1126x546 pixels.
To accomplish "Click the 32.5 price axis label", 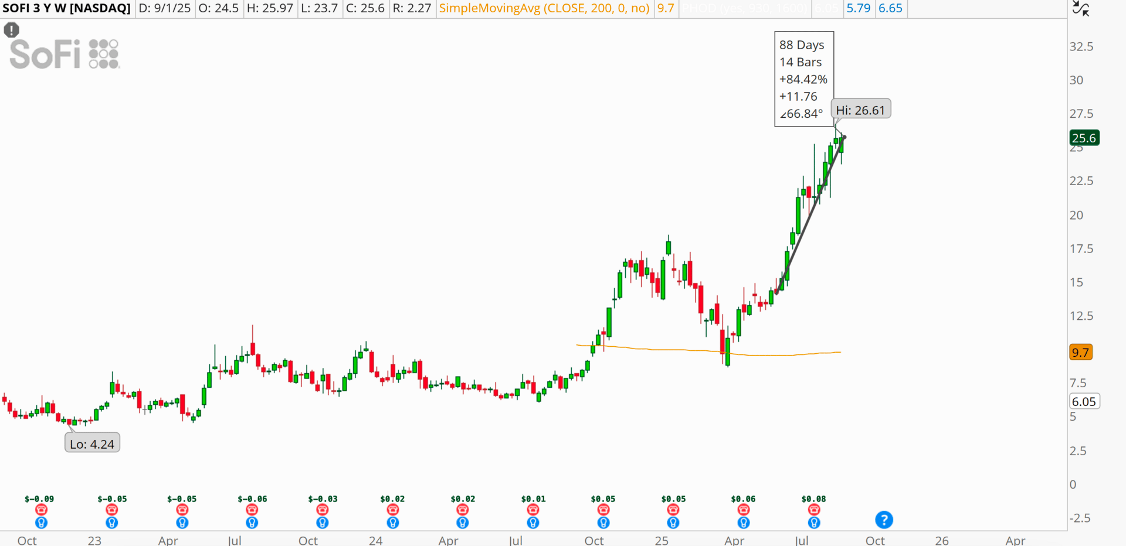I will click(1081, 46).
